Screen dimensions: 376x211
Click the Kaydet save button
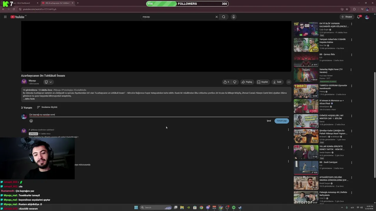263,82
